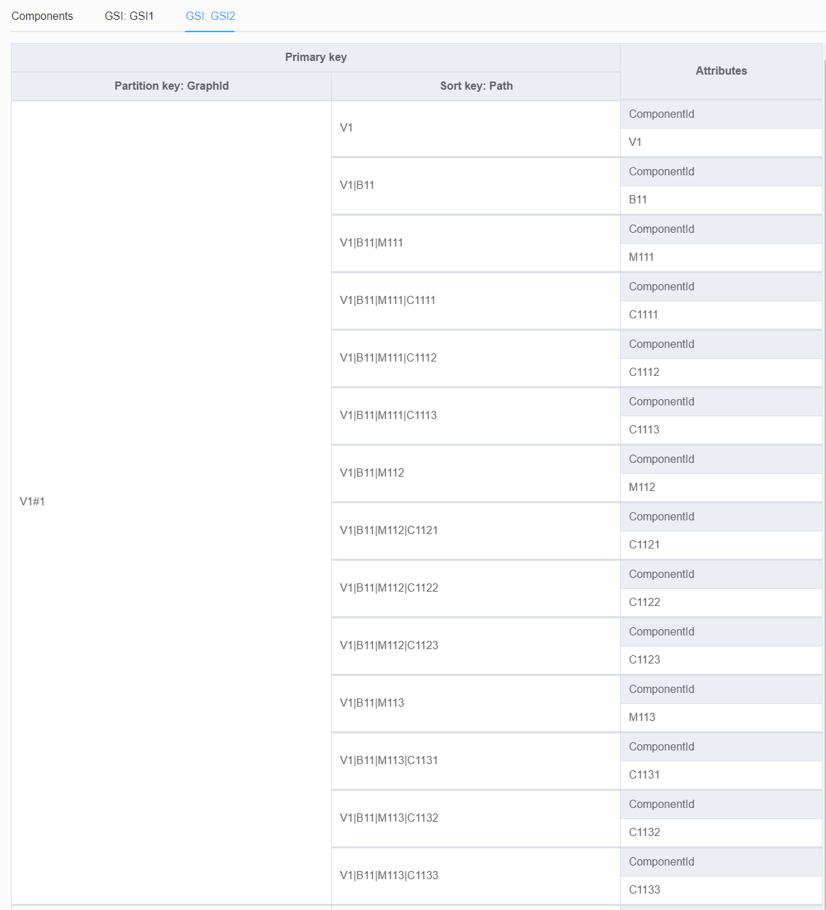The image size is (826, 910).
Task: Click the Partition key: GraphId header
Action: click(x=171, y=86)
